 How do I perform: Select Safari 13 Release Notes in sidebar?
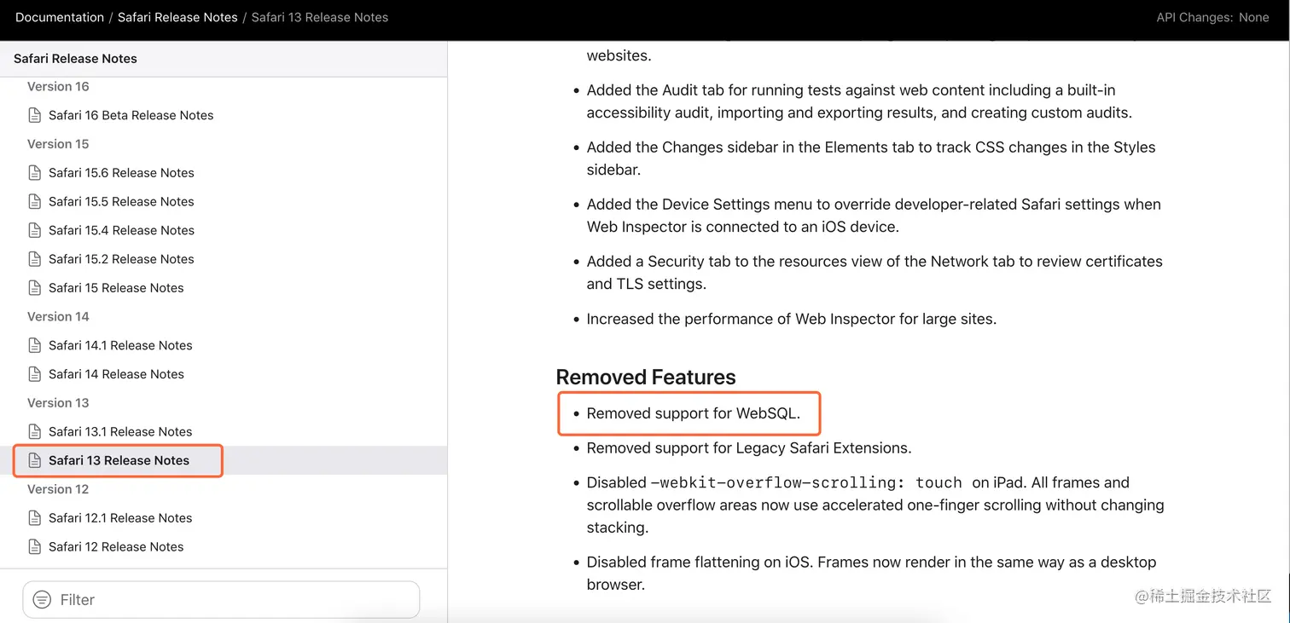tap(119, 460)
